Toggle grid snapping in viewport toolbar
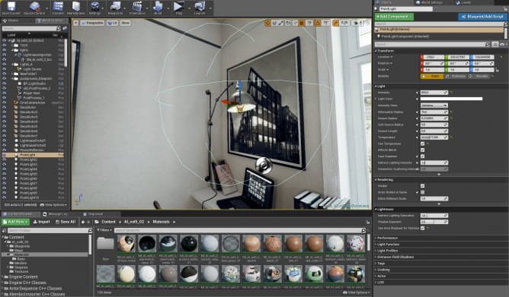The width and height of the screenshot is (509, 297). [x=302, y=23]
